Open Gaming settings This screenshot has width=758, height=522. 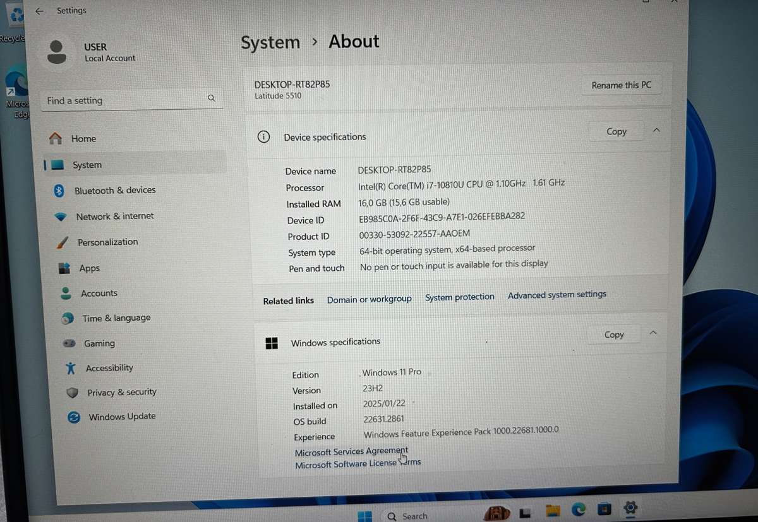click(x=99, y=343)
